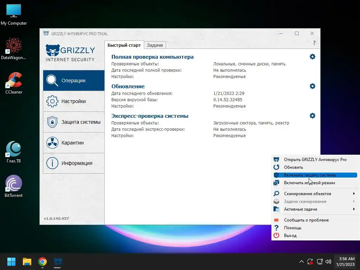Open settings gear for Обновление section
This screenshot has width=360, height=270.
(312, 86)
